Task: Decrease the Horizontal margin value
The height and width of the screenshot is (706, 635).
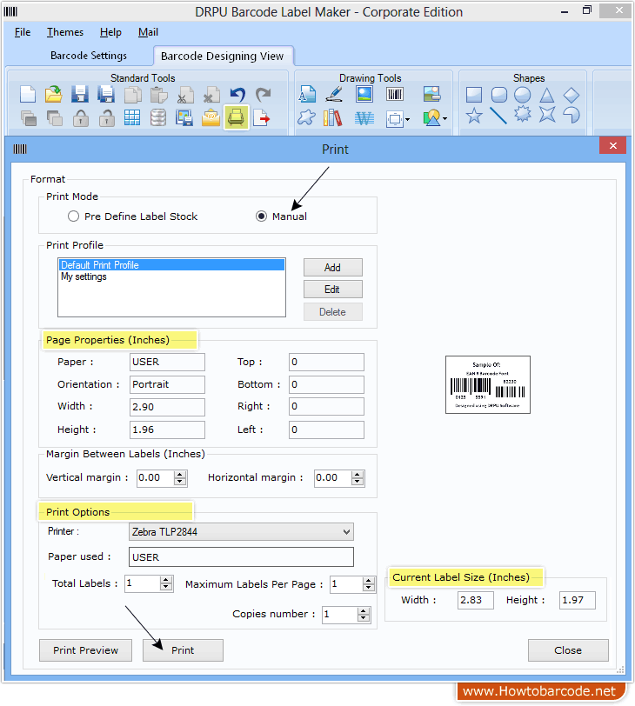Action: (x=358, y=482)
